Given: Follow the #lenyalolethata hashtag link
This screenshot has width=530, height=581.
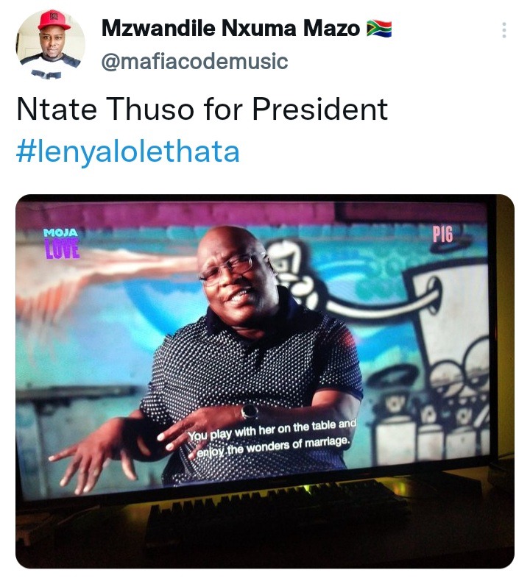Looking at the screenshot, I should 128,152.
